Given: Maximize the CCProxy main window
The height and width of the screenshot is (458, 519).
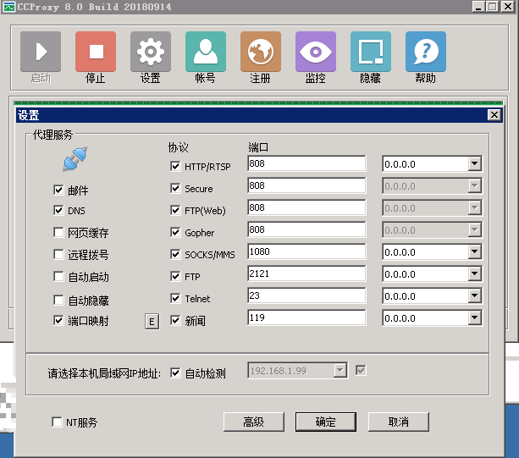Looking at the screenshot, I should 493,6.
